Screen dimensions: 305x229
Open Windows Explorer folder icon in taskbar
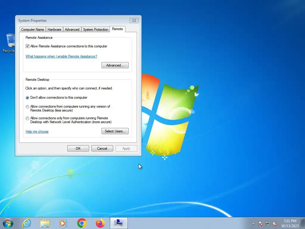pyautogui.click(x=45, y=223)
